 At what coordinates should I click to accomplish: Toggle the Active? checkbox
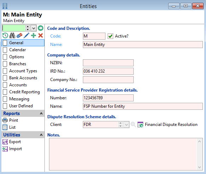[x=110, y=36]
